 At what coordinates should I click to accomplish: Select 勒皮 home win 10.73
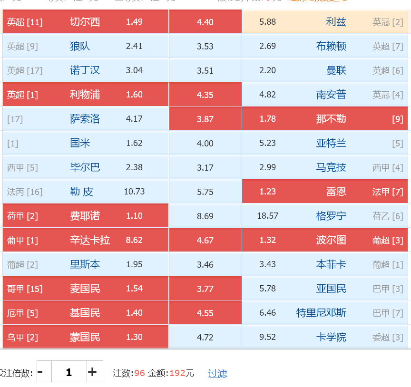(x=86, y=192)
